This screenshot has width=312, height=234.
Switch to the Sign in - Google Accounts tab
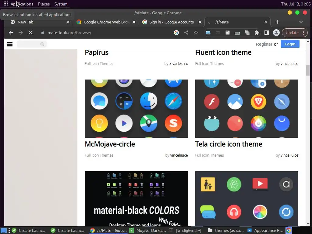[172, 22]
